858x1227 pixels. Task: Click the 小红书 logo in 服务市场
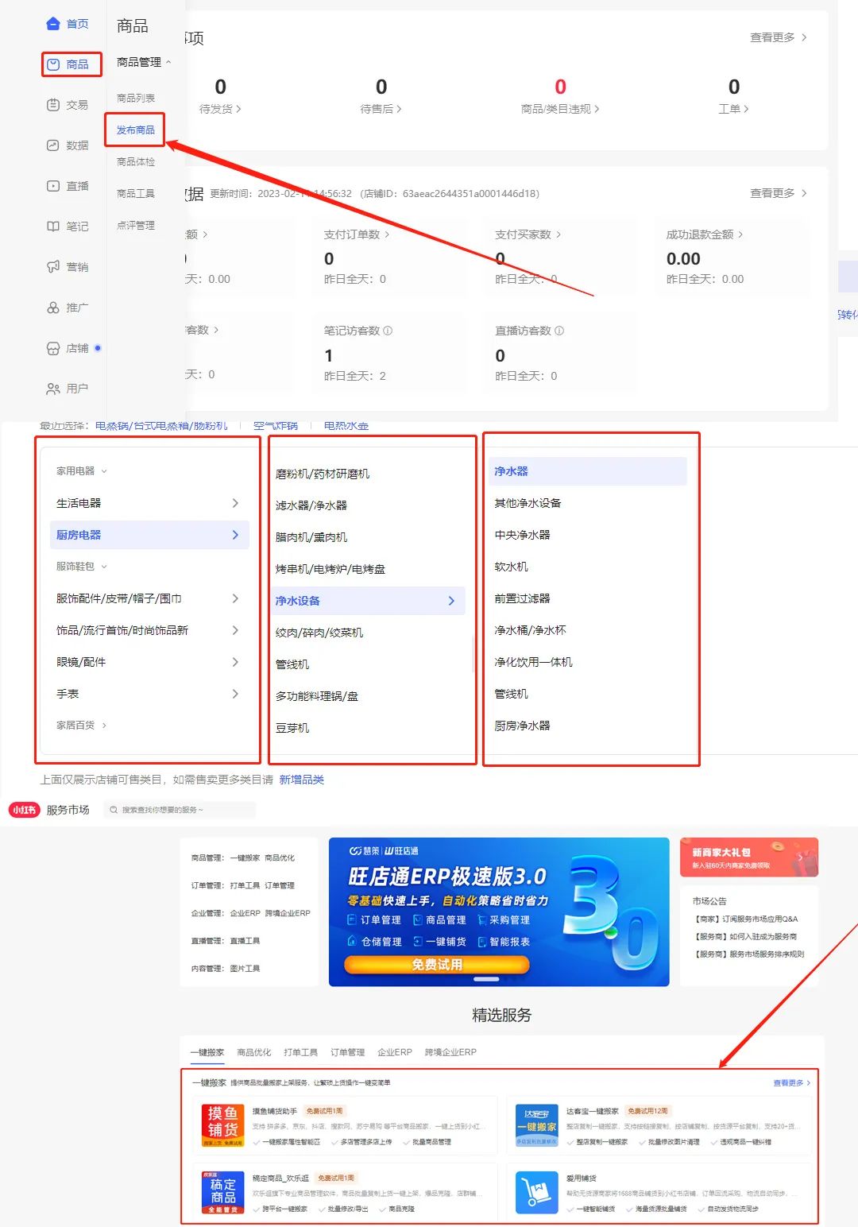(x=24, y=810)
